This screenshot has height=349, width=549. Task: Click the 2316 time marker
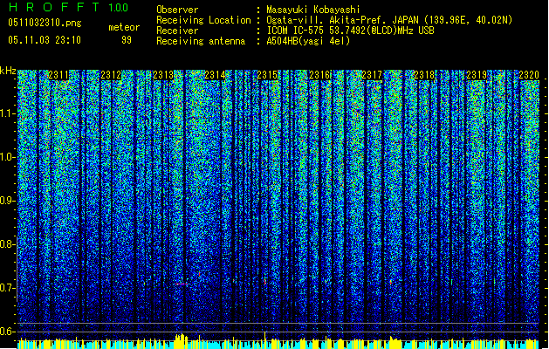pos(319,75)
